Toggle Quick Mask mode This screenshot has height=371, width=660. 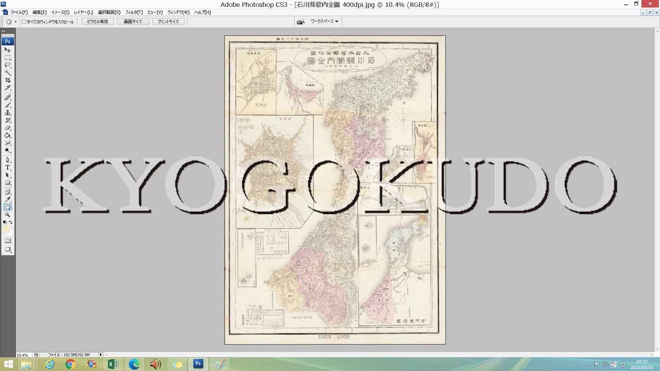coord(8,241)
